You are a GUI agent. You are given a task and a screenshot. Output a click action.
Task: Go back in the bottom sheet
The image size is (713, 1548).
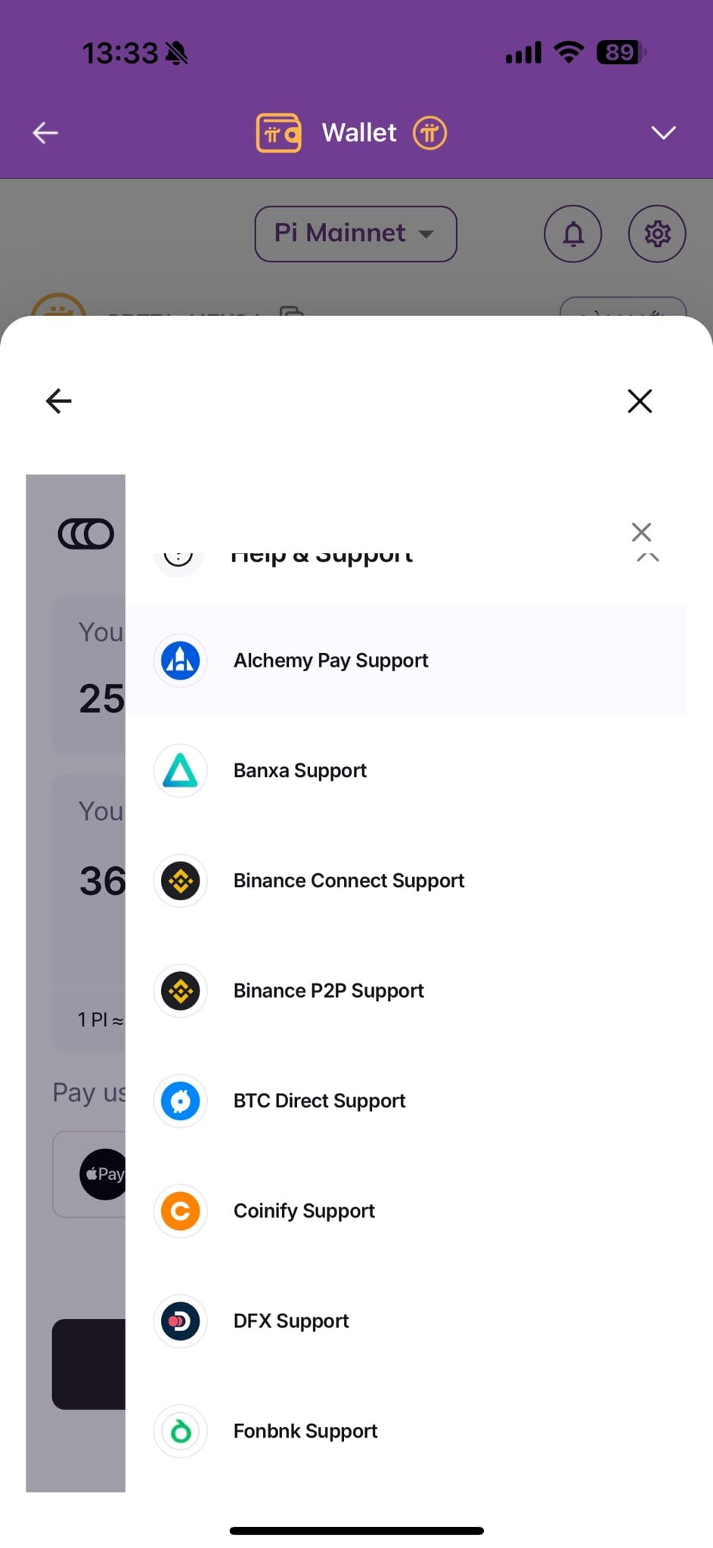click(58, 401)
